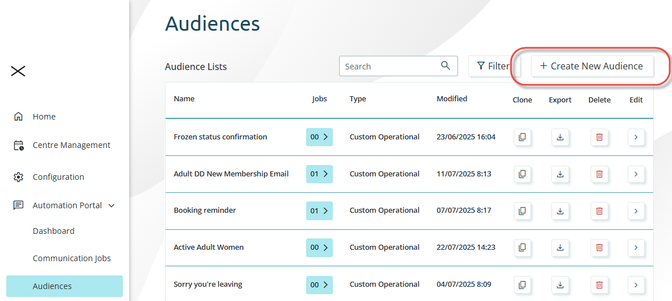Open edit for Booking reminder
Viewport: 672px width, 301px height.
coord(636,211)
